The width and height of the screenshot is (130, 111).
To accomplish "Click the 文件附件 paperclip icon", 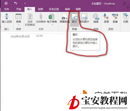I will [x=41, y=16].
